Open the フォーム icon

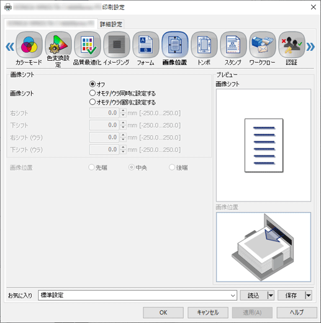146,45
